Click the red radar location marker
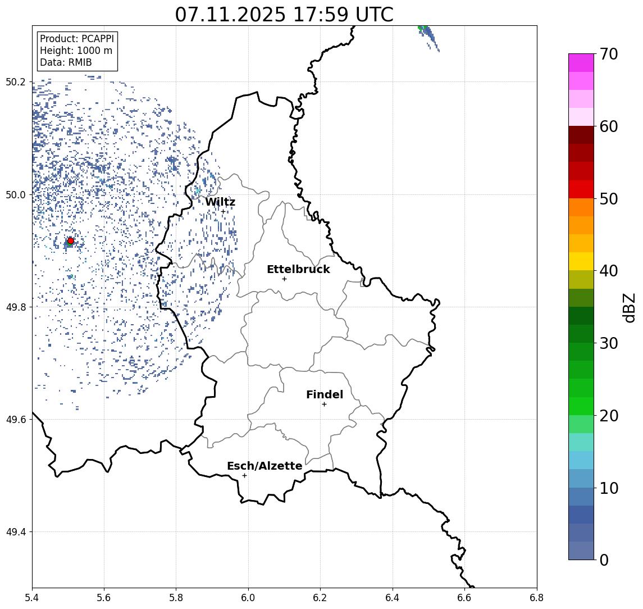This screenshot has width=643, height=609. [71, 241]
